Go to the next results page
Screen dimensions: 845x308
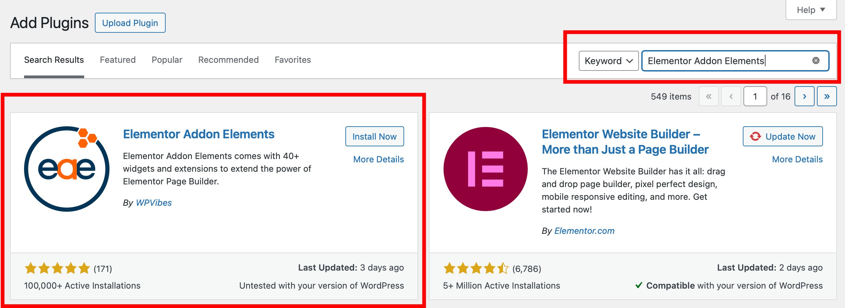coord(804,96)
